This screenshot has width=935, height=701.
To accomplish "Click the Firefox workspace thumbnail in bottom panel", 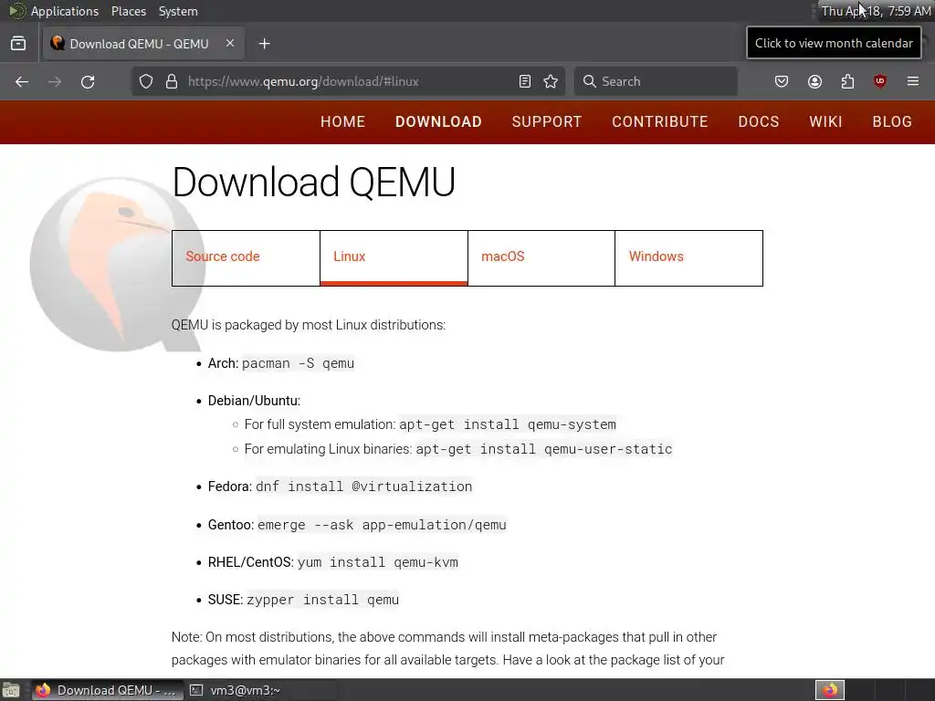I will pyautogui.click(x=830, y=690).
